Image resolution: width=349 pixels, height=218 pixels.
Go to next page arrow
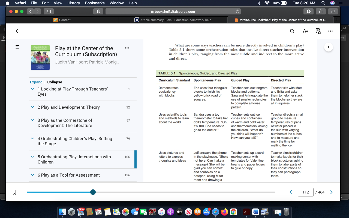coord(332,192)
